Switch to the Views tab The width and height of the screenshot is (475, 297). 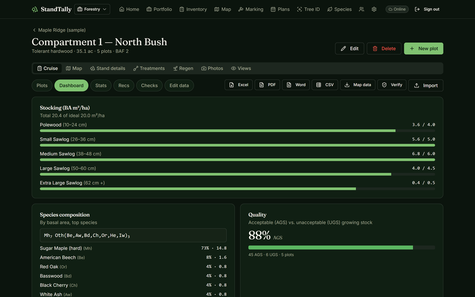click(x=241, y=68)
